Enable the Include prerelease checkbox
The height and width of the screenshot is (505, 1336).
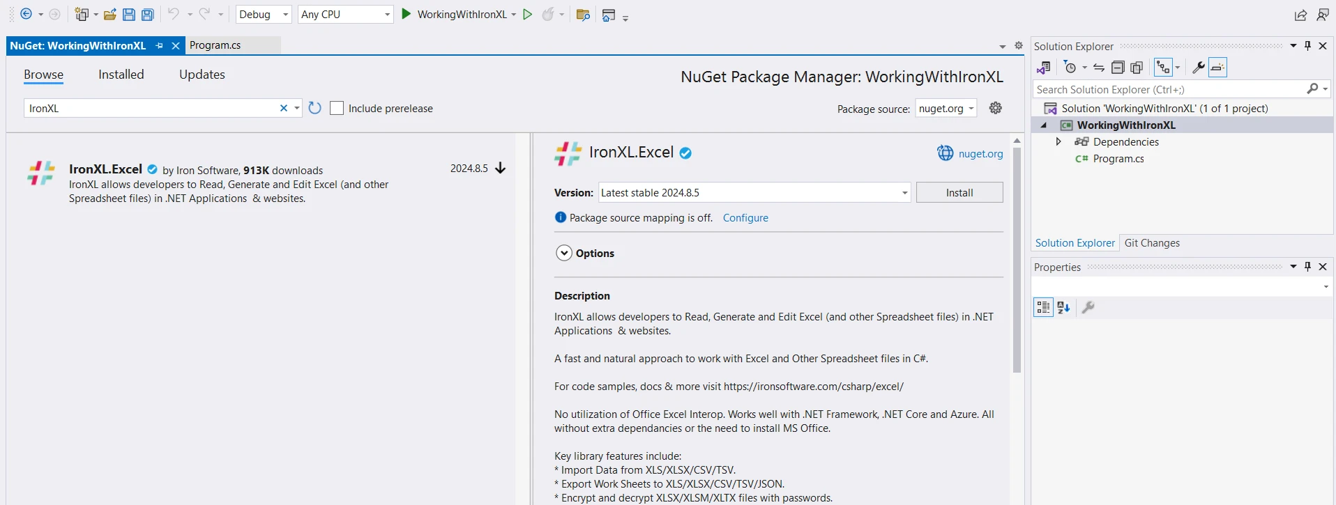click(337, 108)
